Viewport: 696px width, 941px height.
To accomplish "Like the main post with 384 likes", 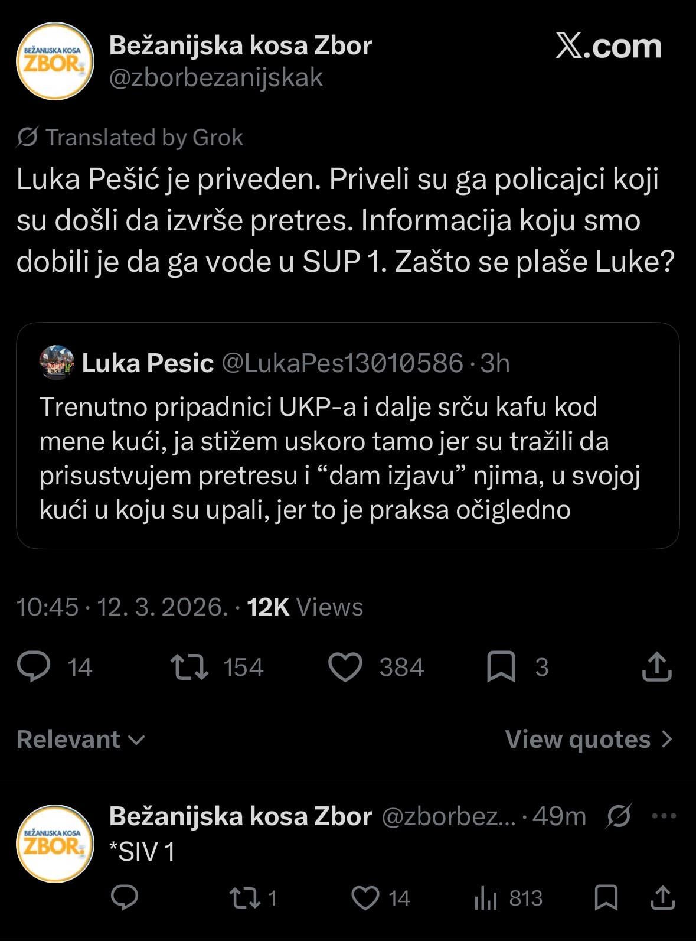I will click(345, 667).
